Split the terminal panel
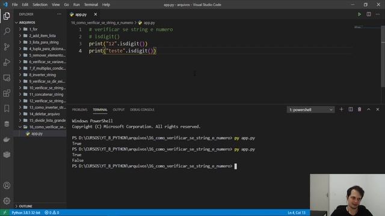Screen dimensions: 385x216 click(351, 109)
